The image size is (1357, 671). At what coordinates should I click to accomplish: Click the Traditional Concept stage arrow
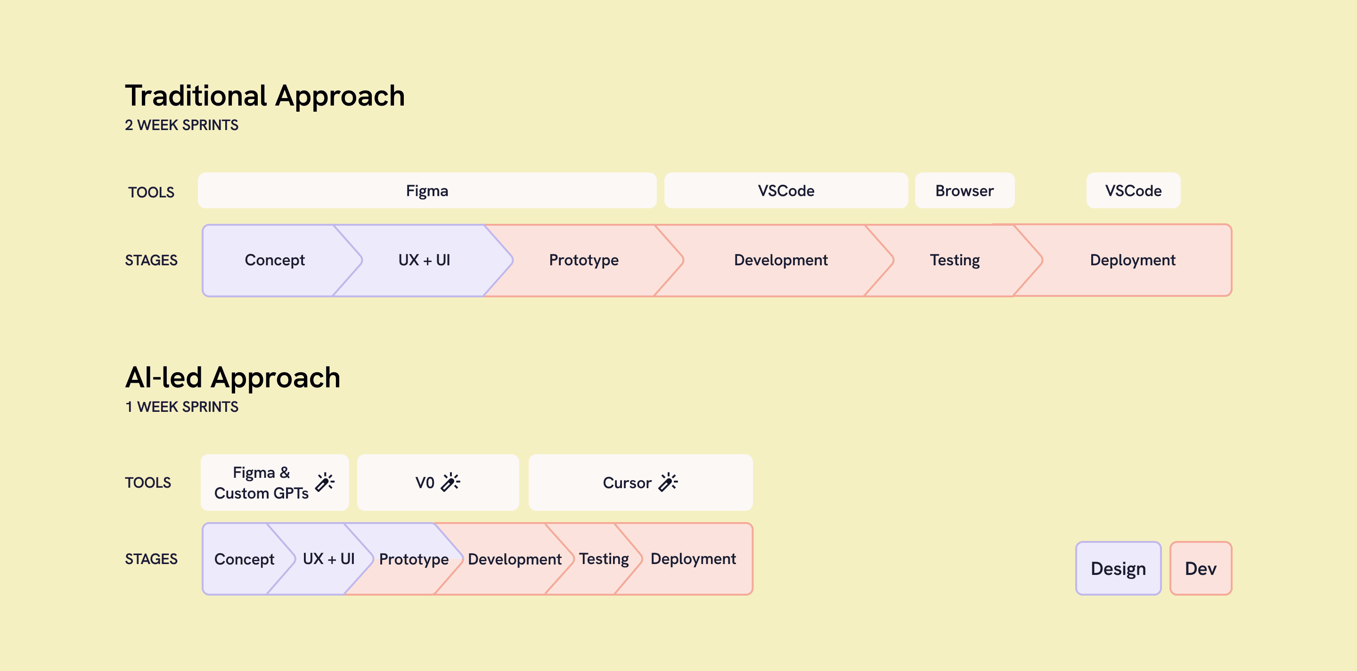[x=274, y=260]
